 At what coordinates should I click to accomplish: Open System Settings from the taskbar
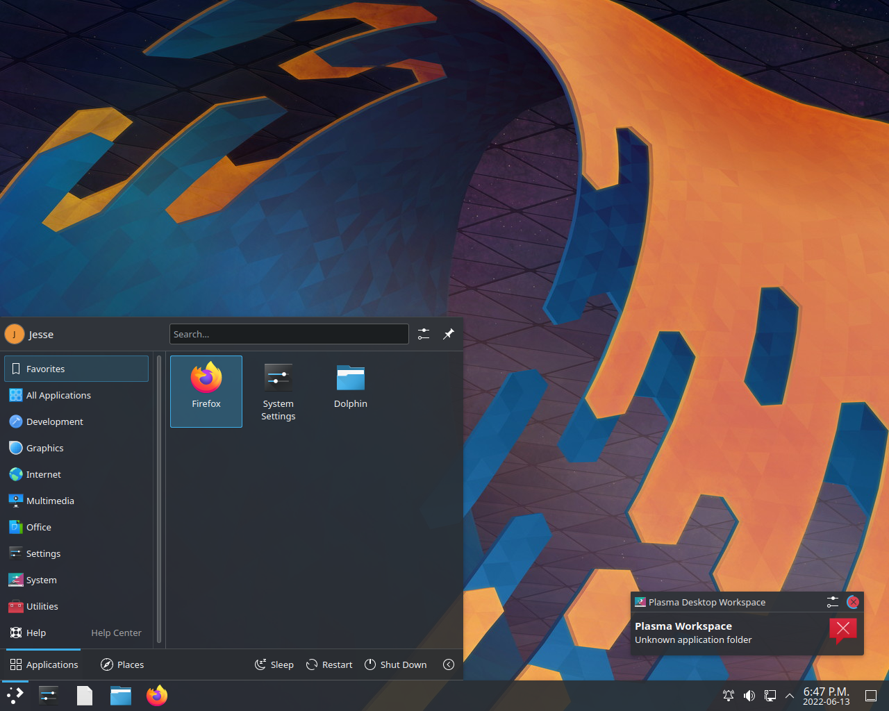(49, 695)
